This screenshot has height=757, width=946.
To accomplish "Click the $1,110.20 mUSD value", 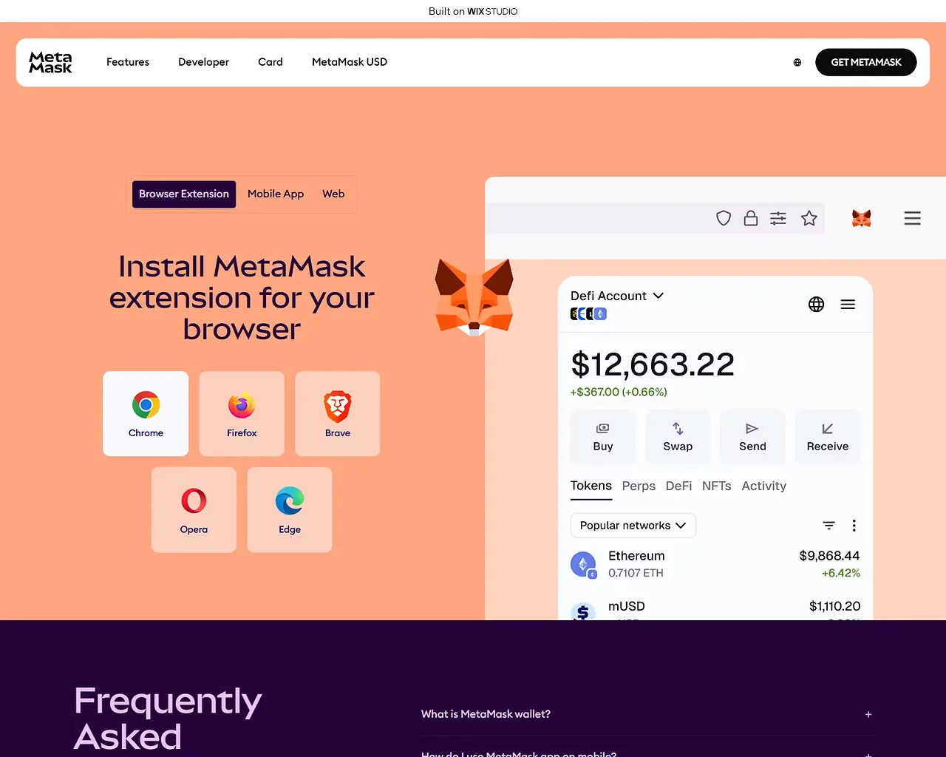I will click(x=834, y=606).
